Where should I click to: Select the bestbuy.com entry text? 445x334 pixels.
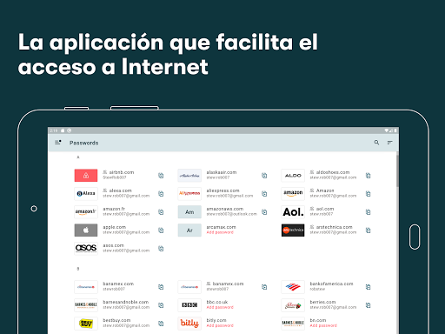click(126, 323)
